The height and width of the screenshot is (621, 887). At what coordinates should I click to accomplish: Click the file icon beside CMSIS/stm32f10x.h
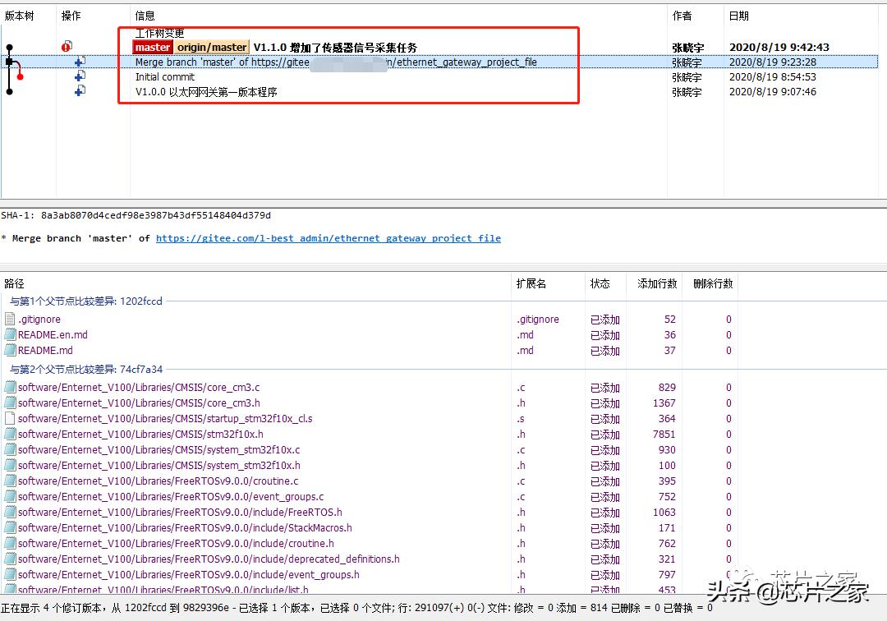(10, 434)
